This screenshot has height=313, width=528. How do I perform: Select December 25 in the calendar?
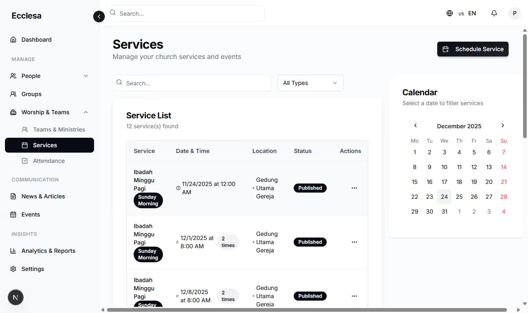tap(459, 197)
